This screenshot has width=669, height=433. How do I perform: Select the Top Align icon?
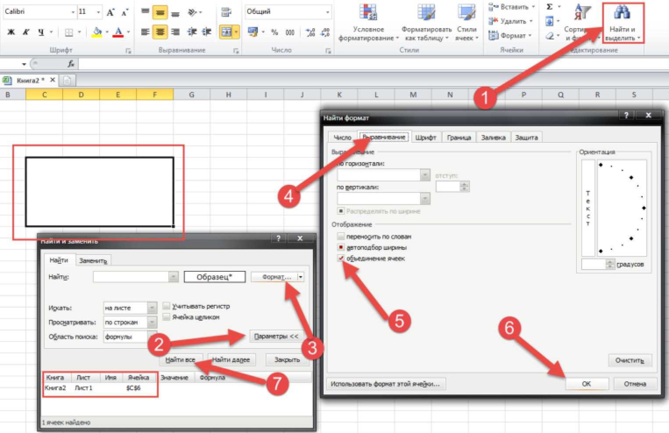(146, 12)
